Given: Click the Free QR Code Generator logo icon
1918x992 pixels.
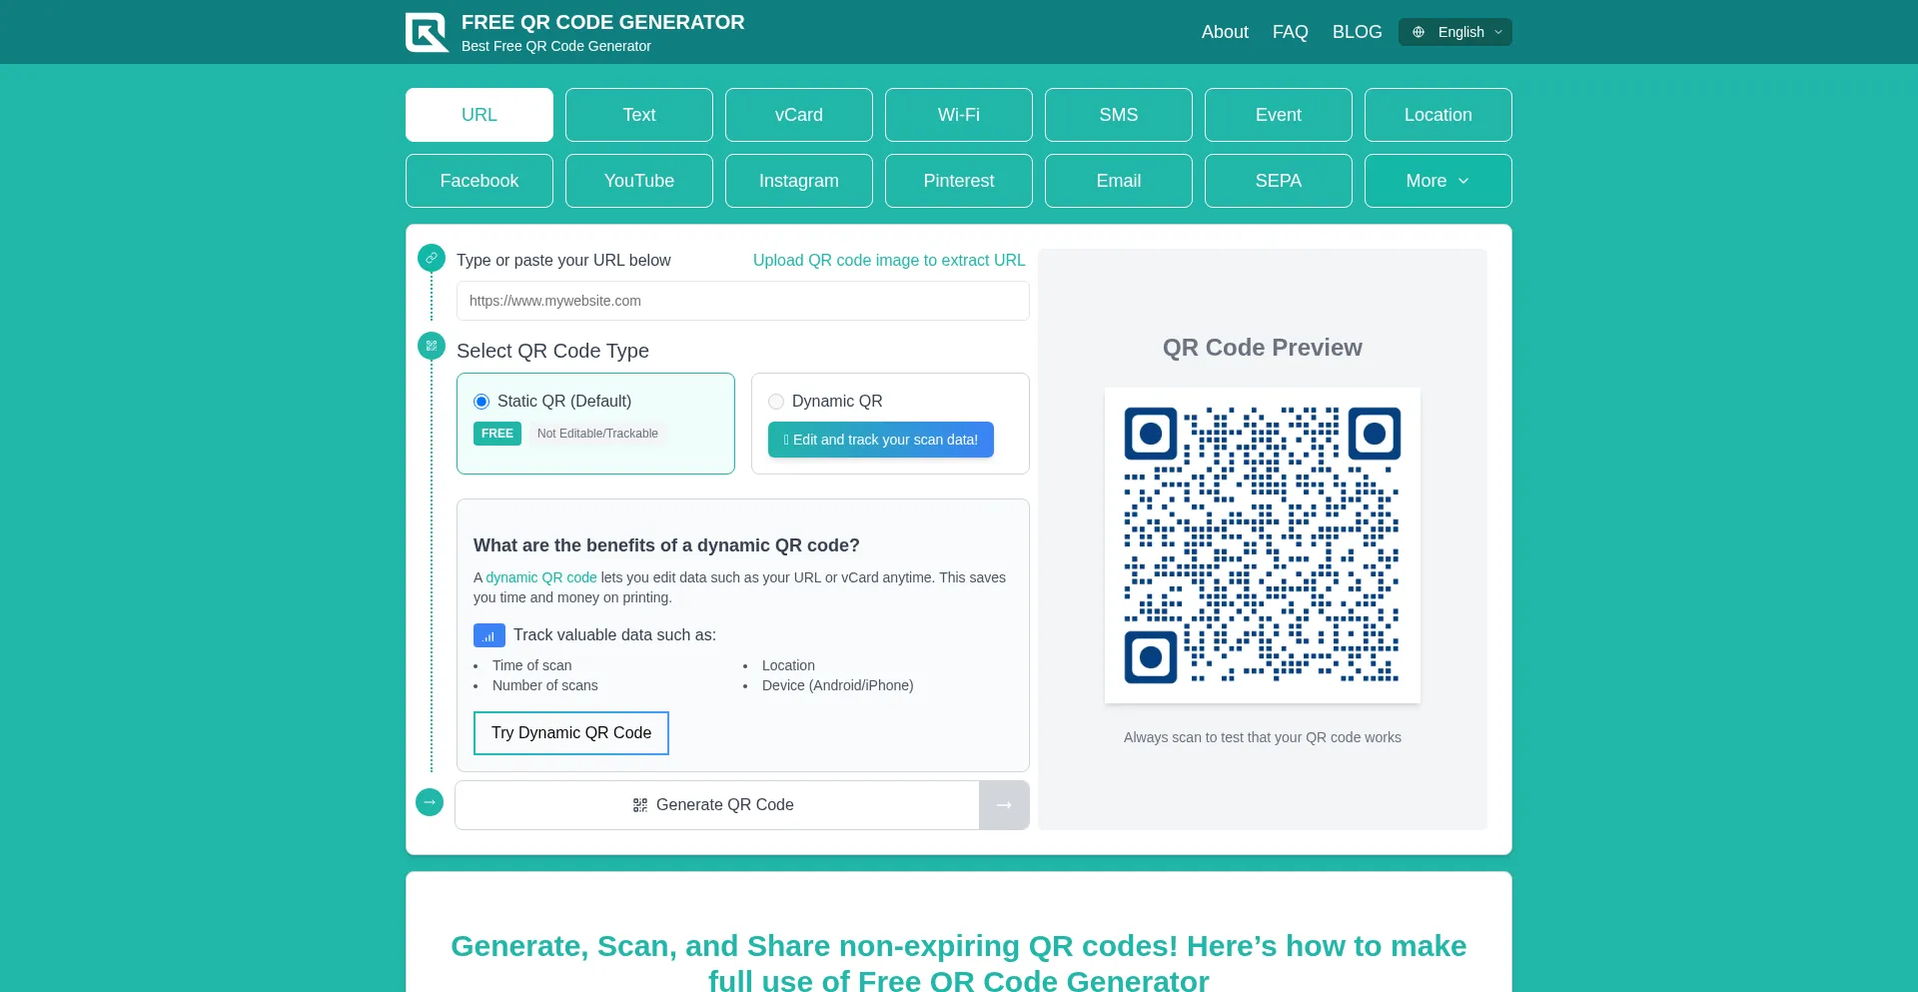Looking at the screenshot, I should pyautogui.click(x=427, y=32).
